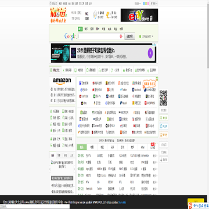Select the first tab in the main navigation bar
This screenshot has width=209, height=209.
pyautogui.click(x=56, y=70)
